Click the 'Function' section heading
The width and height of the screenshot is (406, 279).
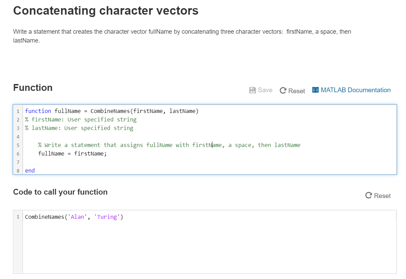pyautogui.click(x=33, y=88)
